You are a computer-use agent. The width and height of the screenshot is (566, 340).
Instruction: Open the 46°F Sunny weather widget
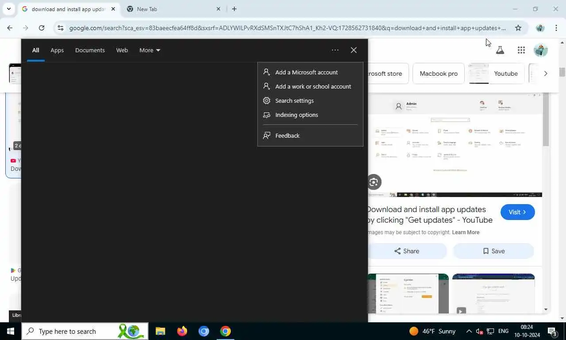point(432,331)
